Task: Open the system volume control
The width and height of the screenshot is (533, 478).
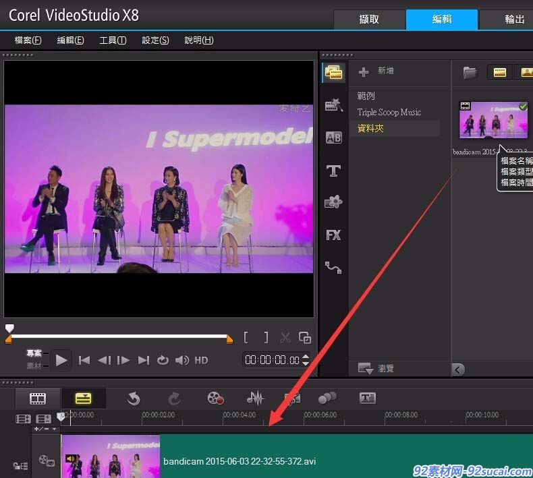Action: coord(182,360)
